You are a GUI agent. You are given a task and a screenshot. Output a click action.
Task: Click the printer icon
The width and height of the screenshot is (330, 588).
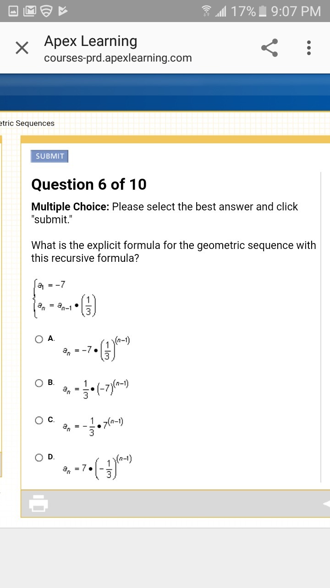click(38, 503)
